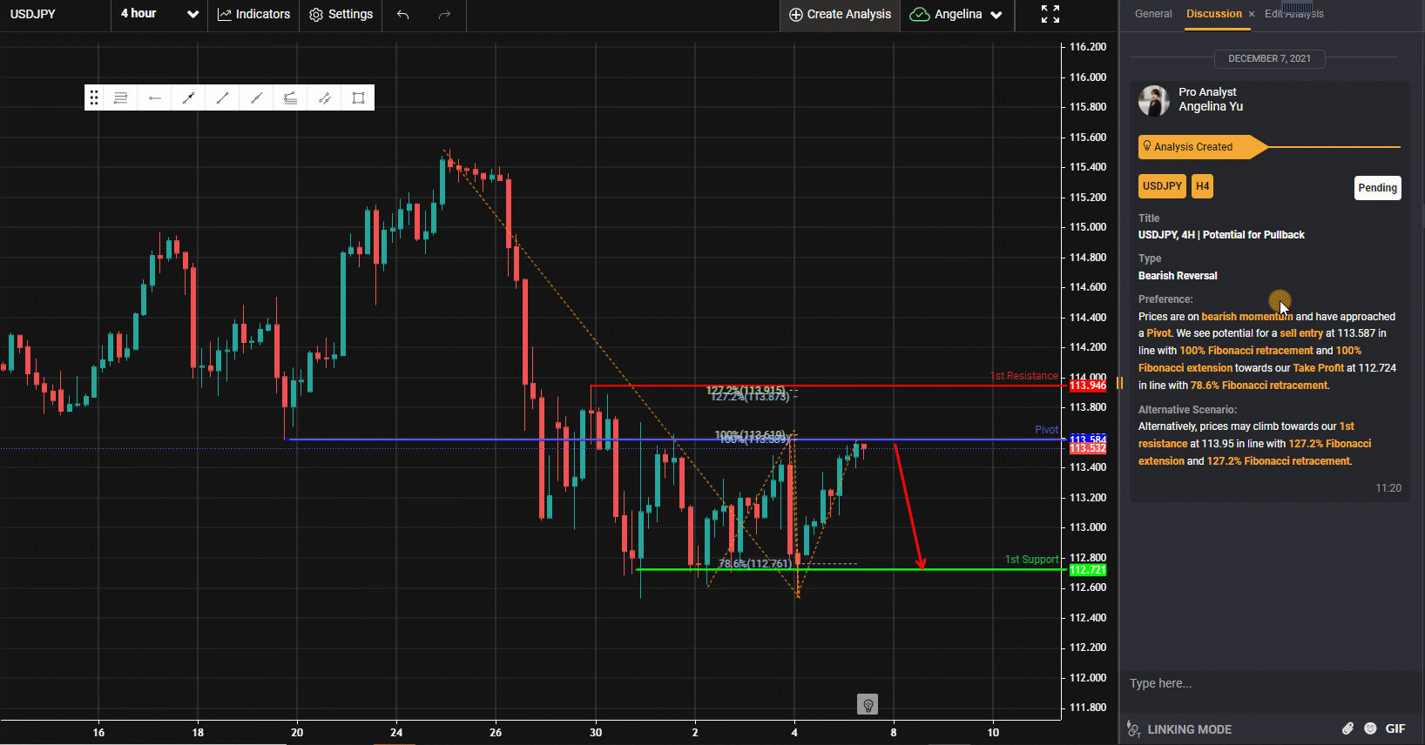Image resolution: width=1425 pixels, height=745 pixels.
Task: Click the USDJPY tag in analysis
Action: pos(1162,186)
